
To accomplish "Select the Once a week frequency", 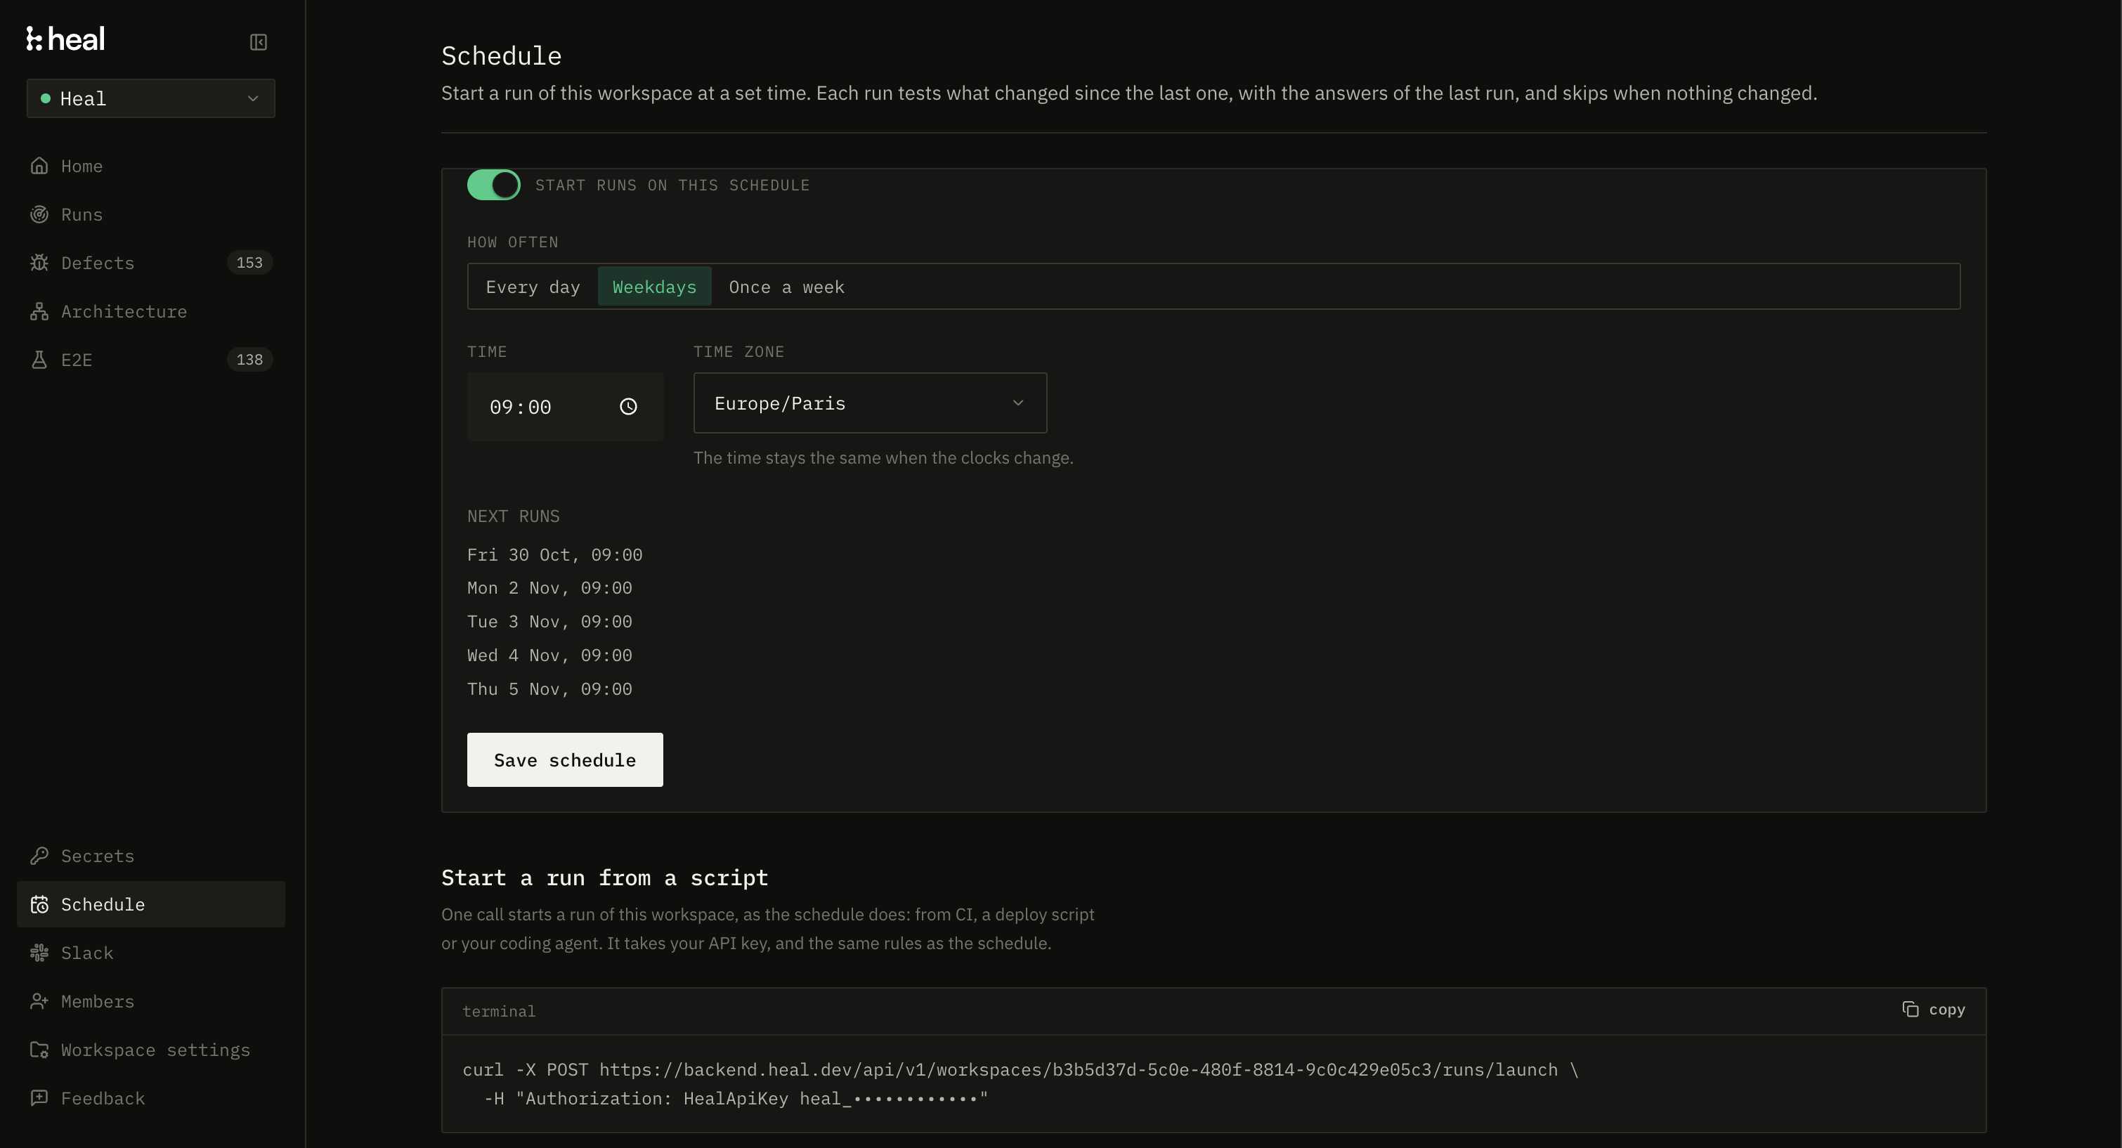I will coord(786,287).
